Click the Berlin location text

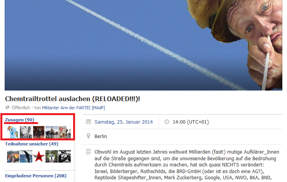pyautogui.click(x=101, y=136)
